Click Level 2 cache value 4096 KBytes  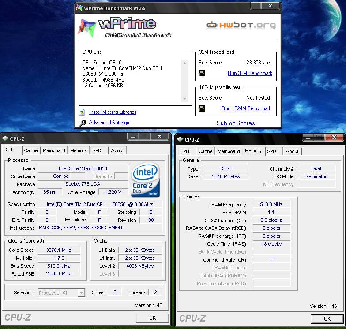point(140,266)
